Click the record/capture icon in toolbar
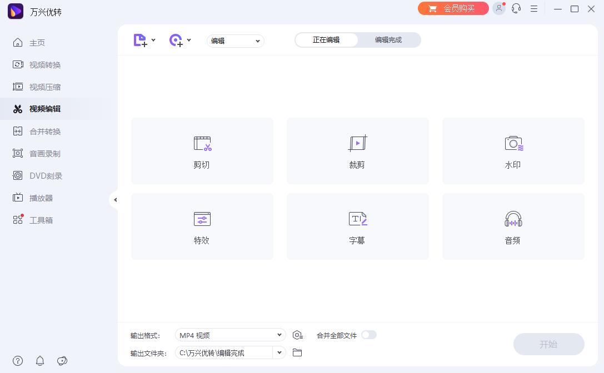Viewport: 604px width, 373px height. point(176,40)
